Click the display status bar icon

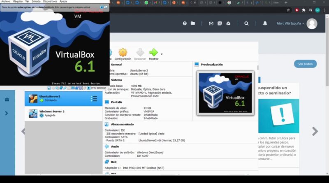73,88
